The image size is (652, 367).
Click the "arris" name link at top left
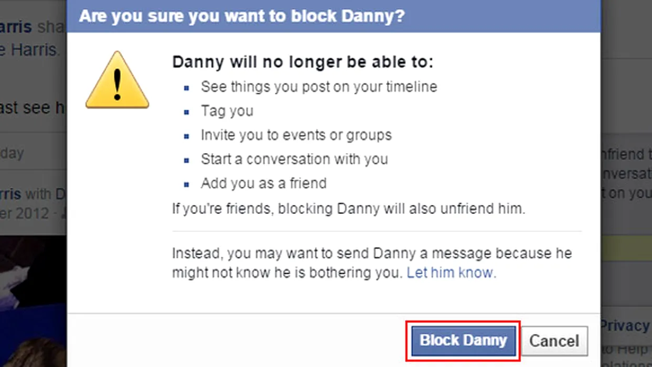coord(16,26)
